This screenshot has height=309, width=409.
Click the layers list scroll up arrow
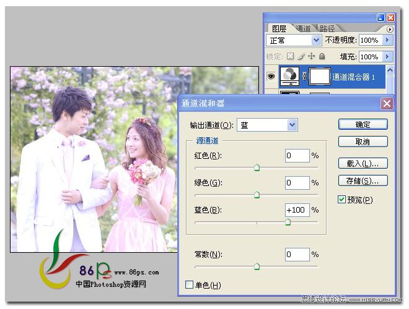(390, 70)
